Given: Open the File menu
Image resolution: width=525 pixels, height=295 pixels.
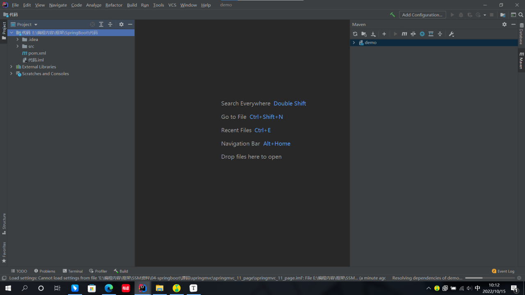Looking at the screenshot, I should pyautogui.click(x=15, y=5).
